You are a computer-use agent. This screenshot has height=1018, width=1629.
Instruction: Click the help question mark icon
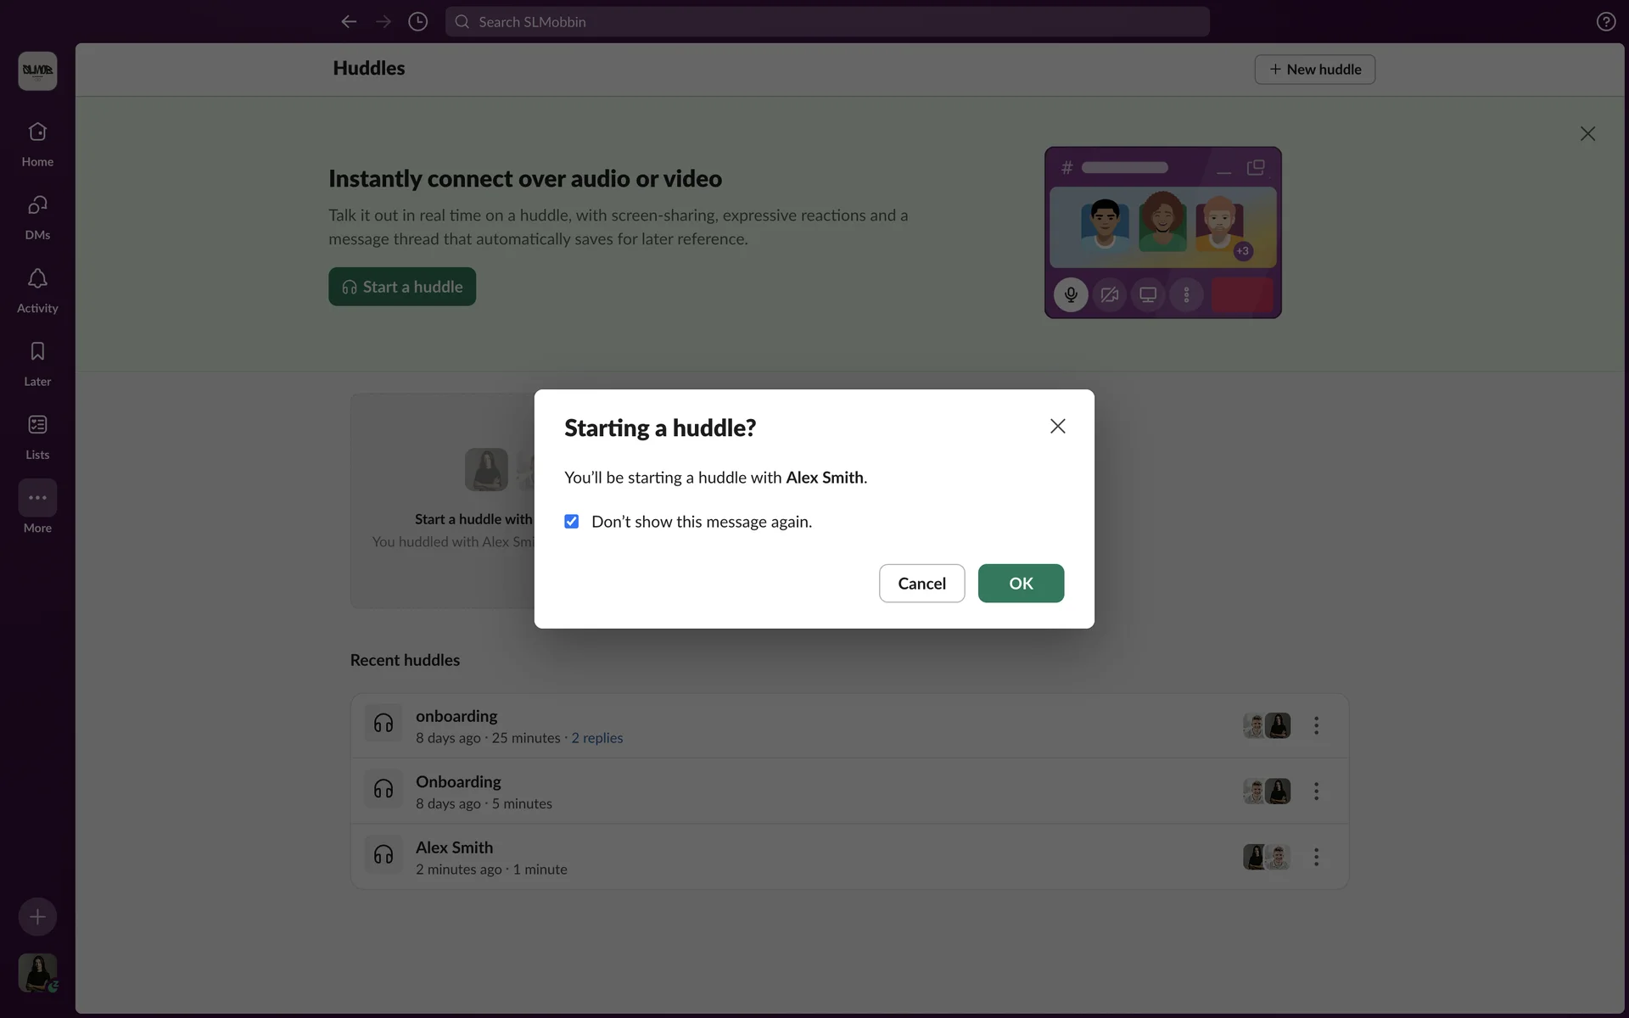click(1605, 22)
